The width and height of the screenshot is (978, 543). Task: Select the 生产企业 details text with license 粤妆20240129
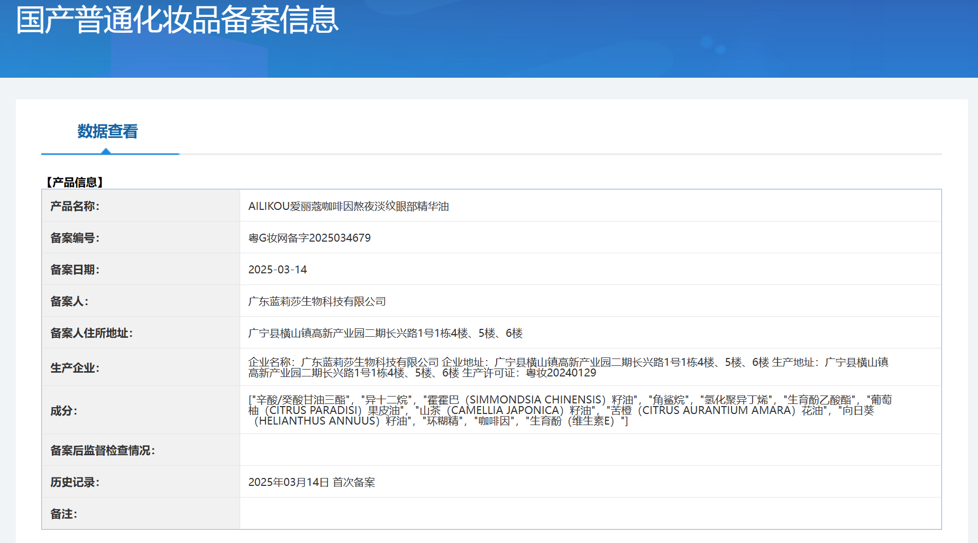[568, 367]
